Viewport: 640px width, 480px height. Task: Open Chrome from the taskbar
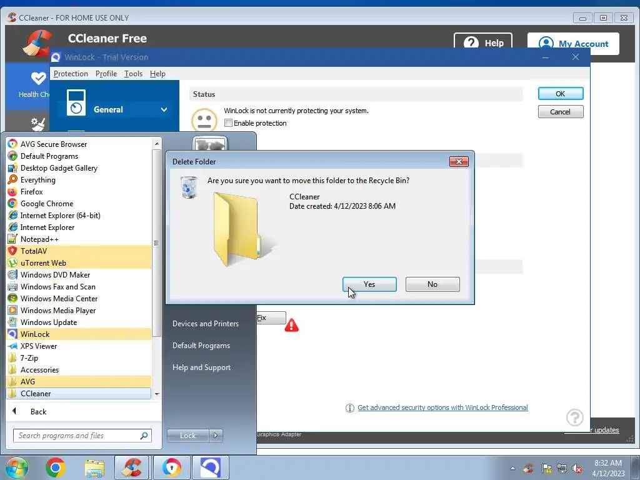click(56, 467)
